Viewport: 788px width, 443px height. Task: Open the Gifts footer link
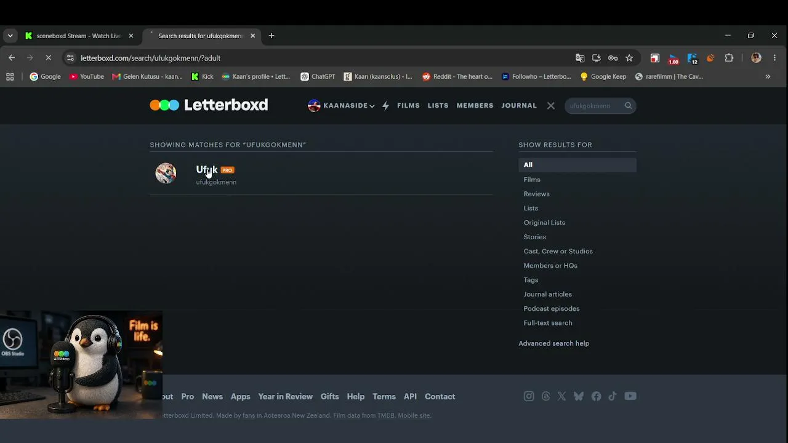pos(329,396)
